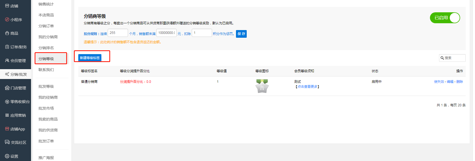The width and height of the screenshot is (475, 161).
Task: Open 我的供货商 submenu item
Action: tap(48, 130)
